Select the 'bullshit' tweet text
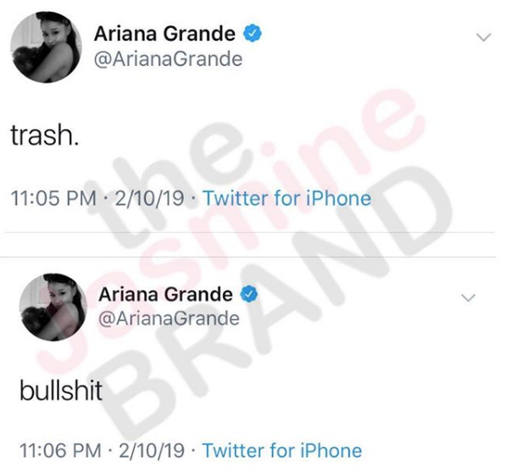Image resolution: width=512 pixels, height=474 pixels. pos(61,390)
